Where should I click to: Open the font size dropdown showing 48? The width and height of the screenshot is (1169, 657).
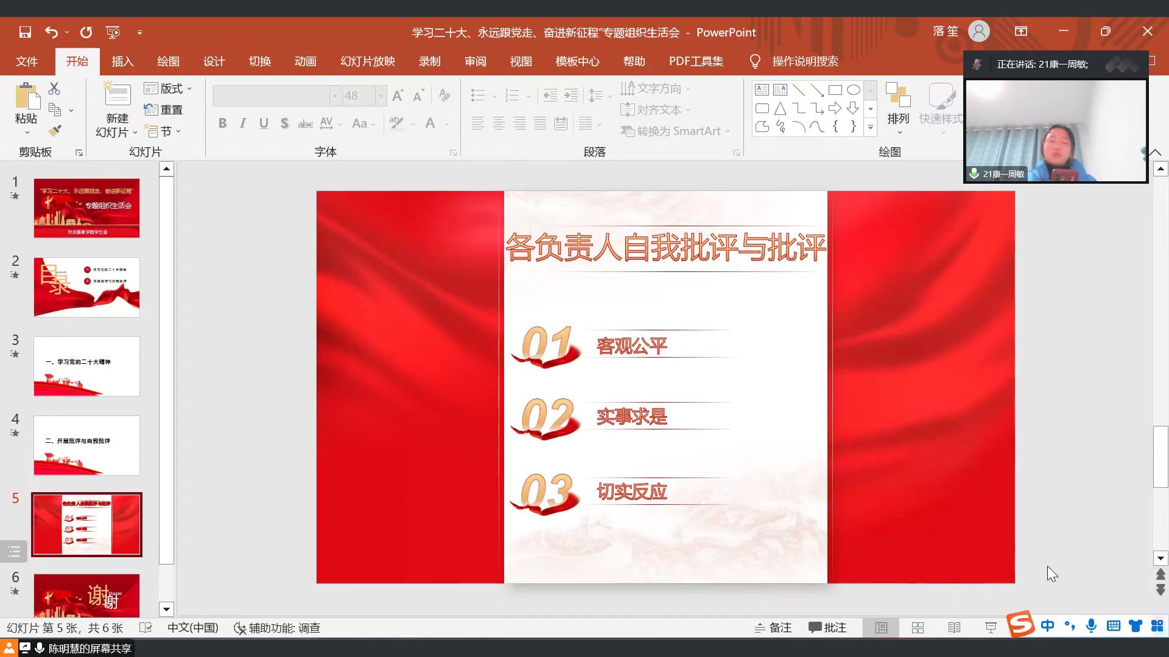(x=381, y=96)
